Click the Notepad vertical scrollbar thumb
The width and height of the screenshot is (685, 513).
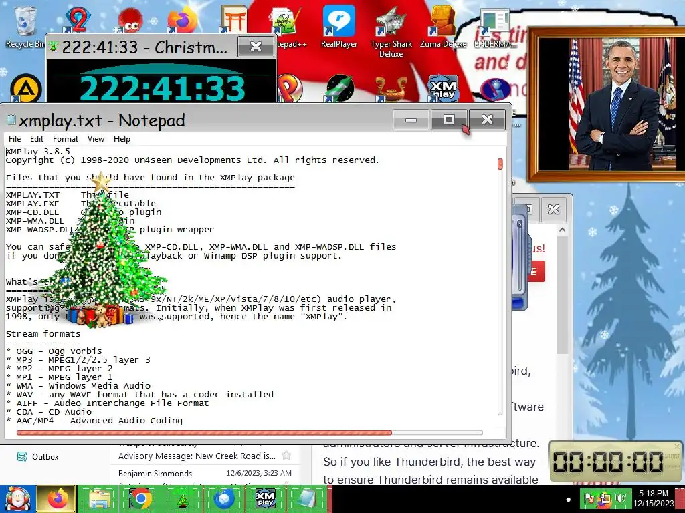click(500, 164)
